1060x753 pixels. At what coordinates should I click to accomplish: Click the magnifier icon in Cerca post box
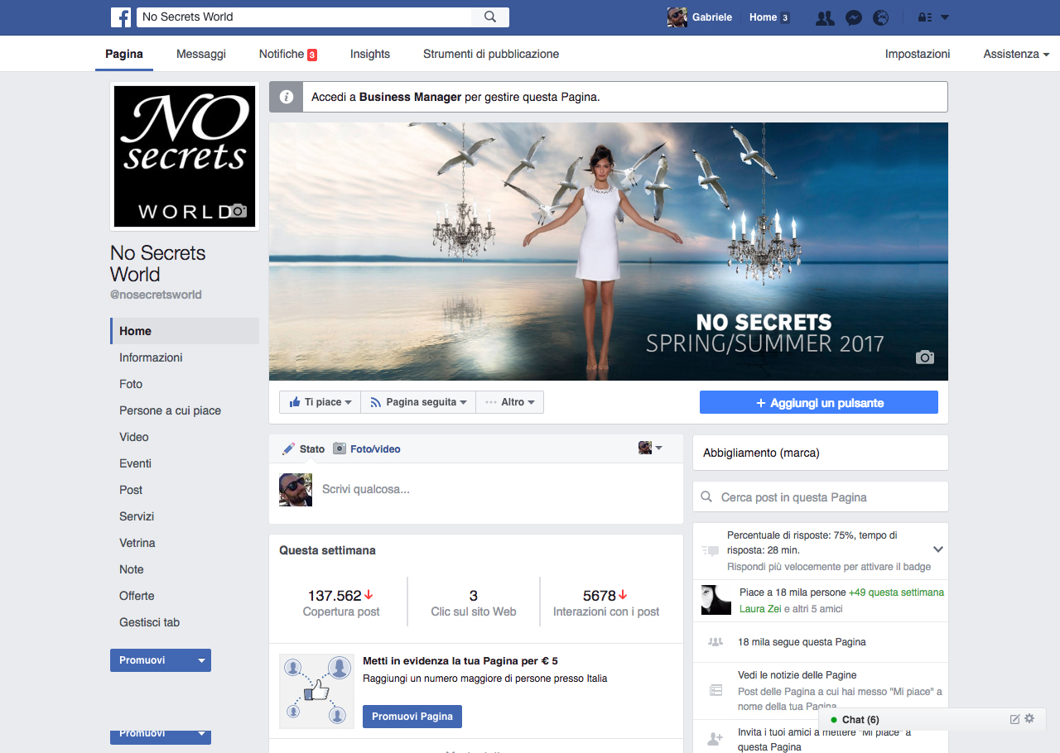click(706, 497)
